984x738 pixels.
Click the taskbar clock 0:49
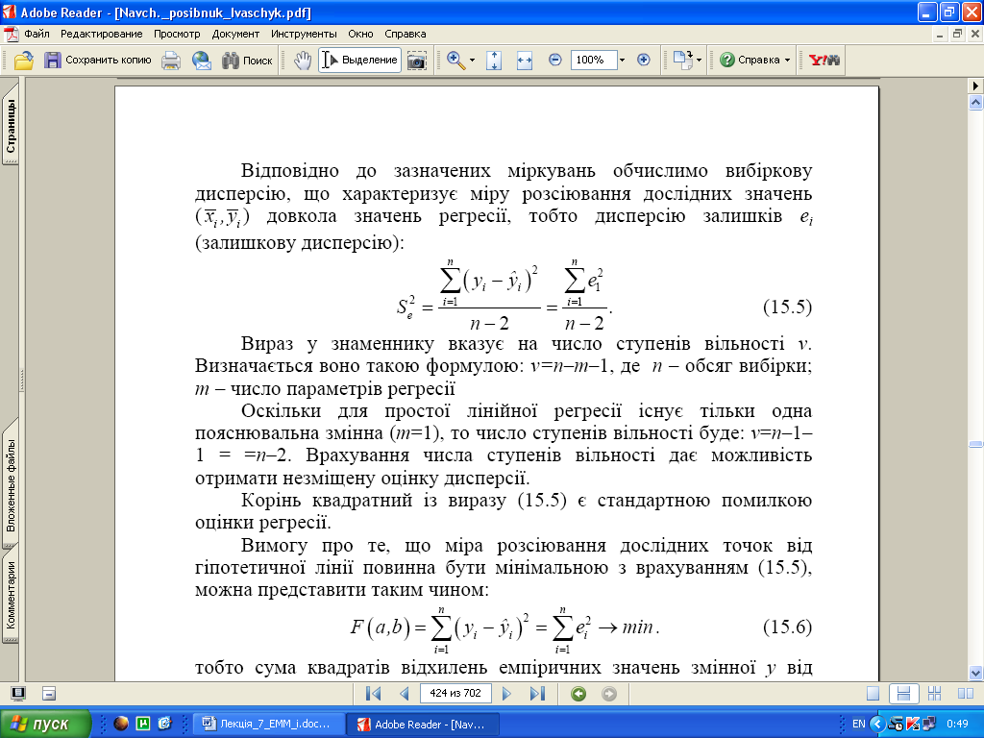(x=958, y=725)
